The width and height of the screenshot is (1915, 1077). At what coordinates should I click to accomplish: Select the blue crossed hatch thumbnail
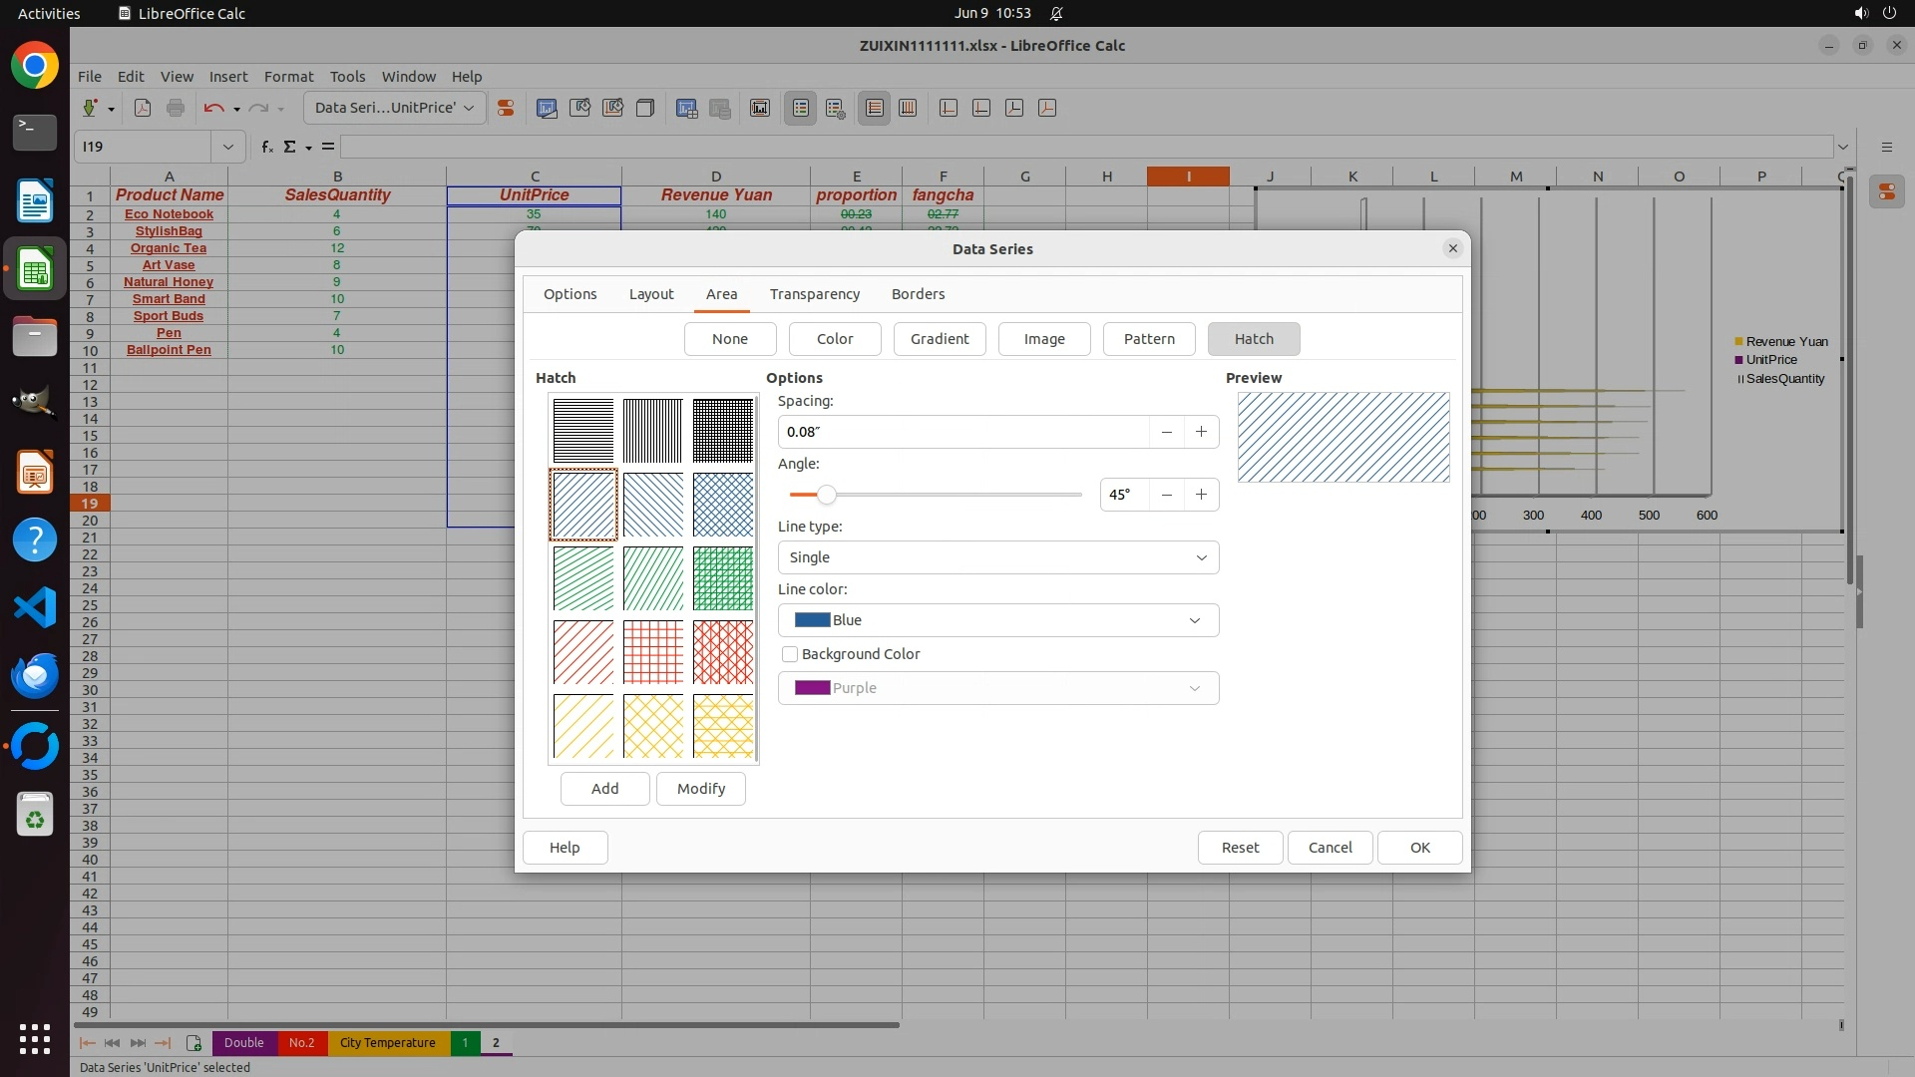[723, 505]
